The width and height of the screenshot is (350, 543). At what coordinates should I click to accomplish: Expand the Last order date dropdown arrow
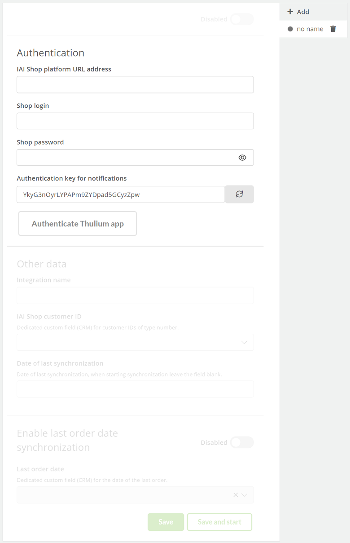(245, 495)
